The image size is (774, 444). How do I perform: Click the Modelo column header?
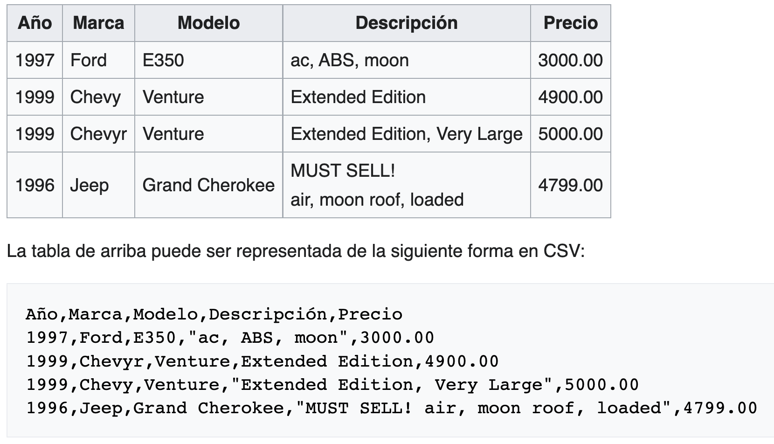(209, 23)
